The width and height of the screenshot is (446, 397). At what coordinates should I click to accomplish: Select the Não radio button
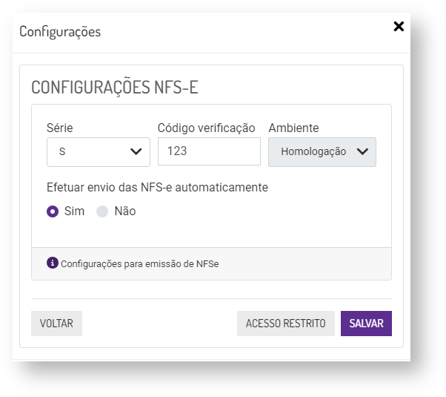point(102,211)
